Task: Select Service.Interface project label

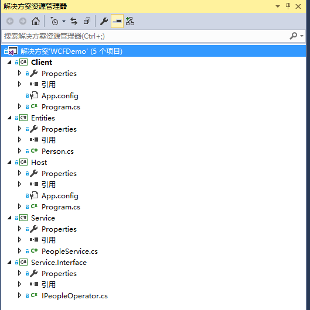Action: (x=59, y=263)
